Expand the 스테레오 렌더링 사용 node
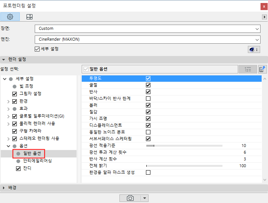Screen dimensions: 268x203 click(x=8, y=139)
